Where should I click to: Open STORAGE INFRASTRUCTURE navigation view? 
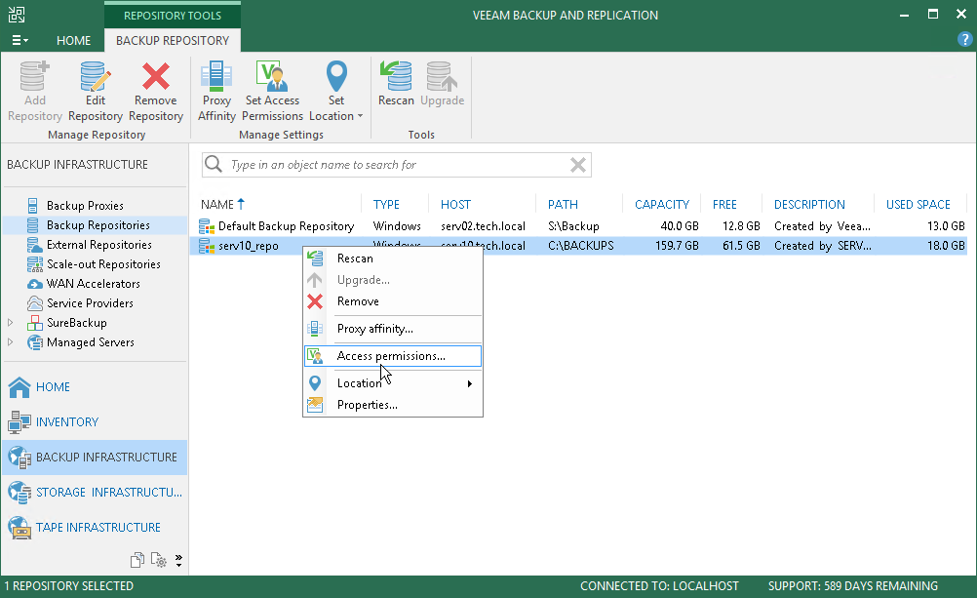(95, 493)
